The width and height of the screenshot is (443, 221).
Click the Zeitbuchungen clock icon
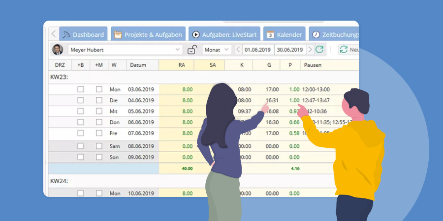pyautogui.click(x=316, y=34)
